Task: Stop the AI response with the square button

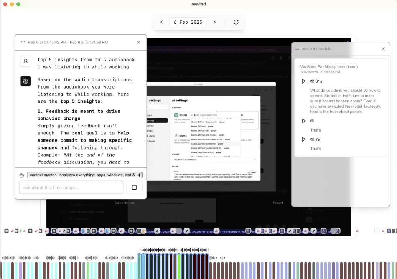Action: pyautogui.click(x=134, y=188)
